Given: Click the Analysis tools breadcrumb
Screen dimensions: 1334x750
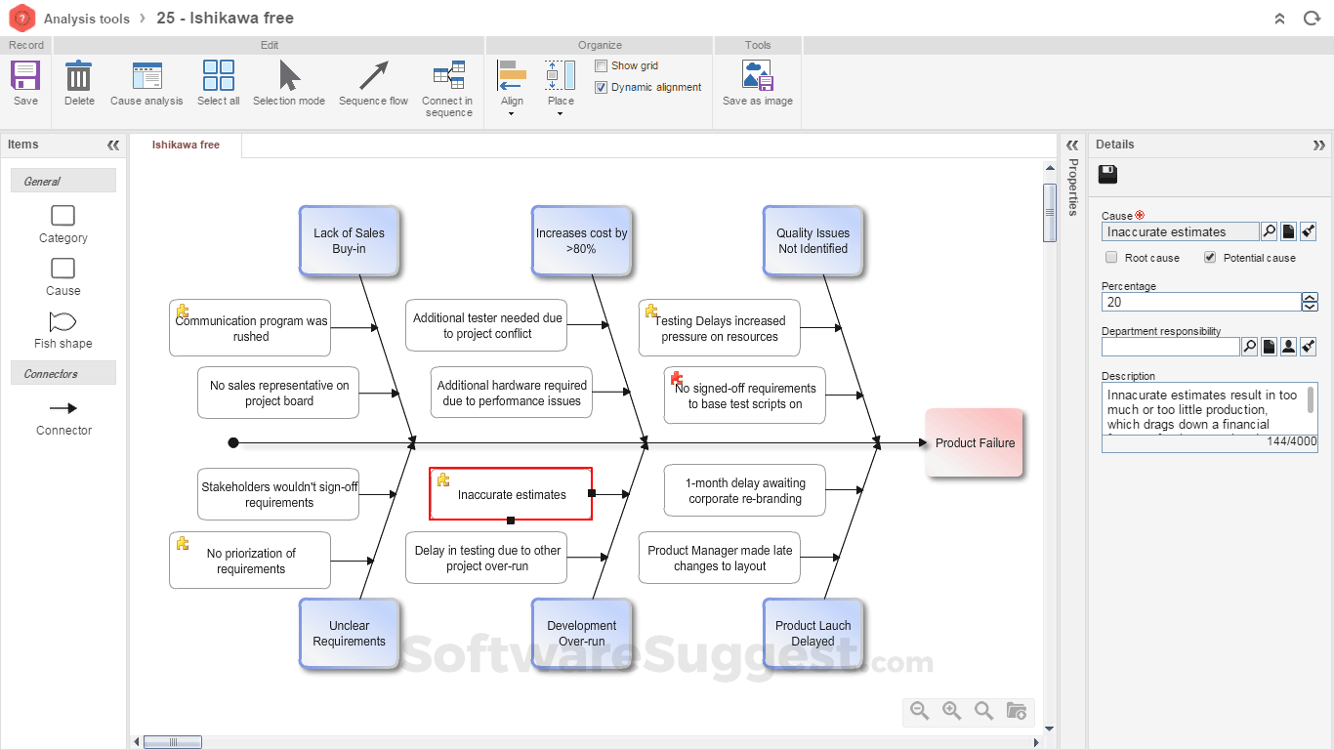Looking at the screenshot, I should tap(87, 19).
